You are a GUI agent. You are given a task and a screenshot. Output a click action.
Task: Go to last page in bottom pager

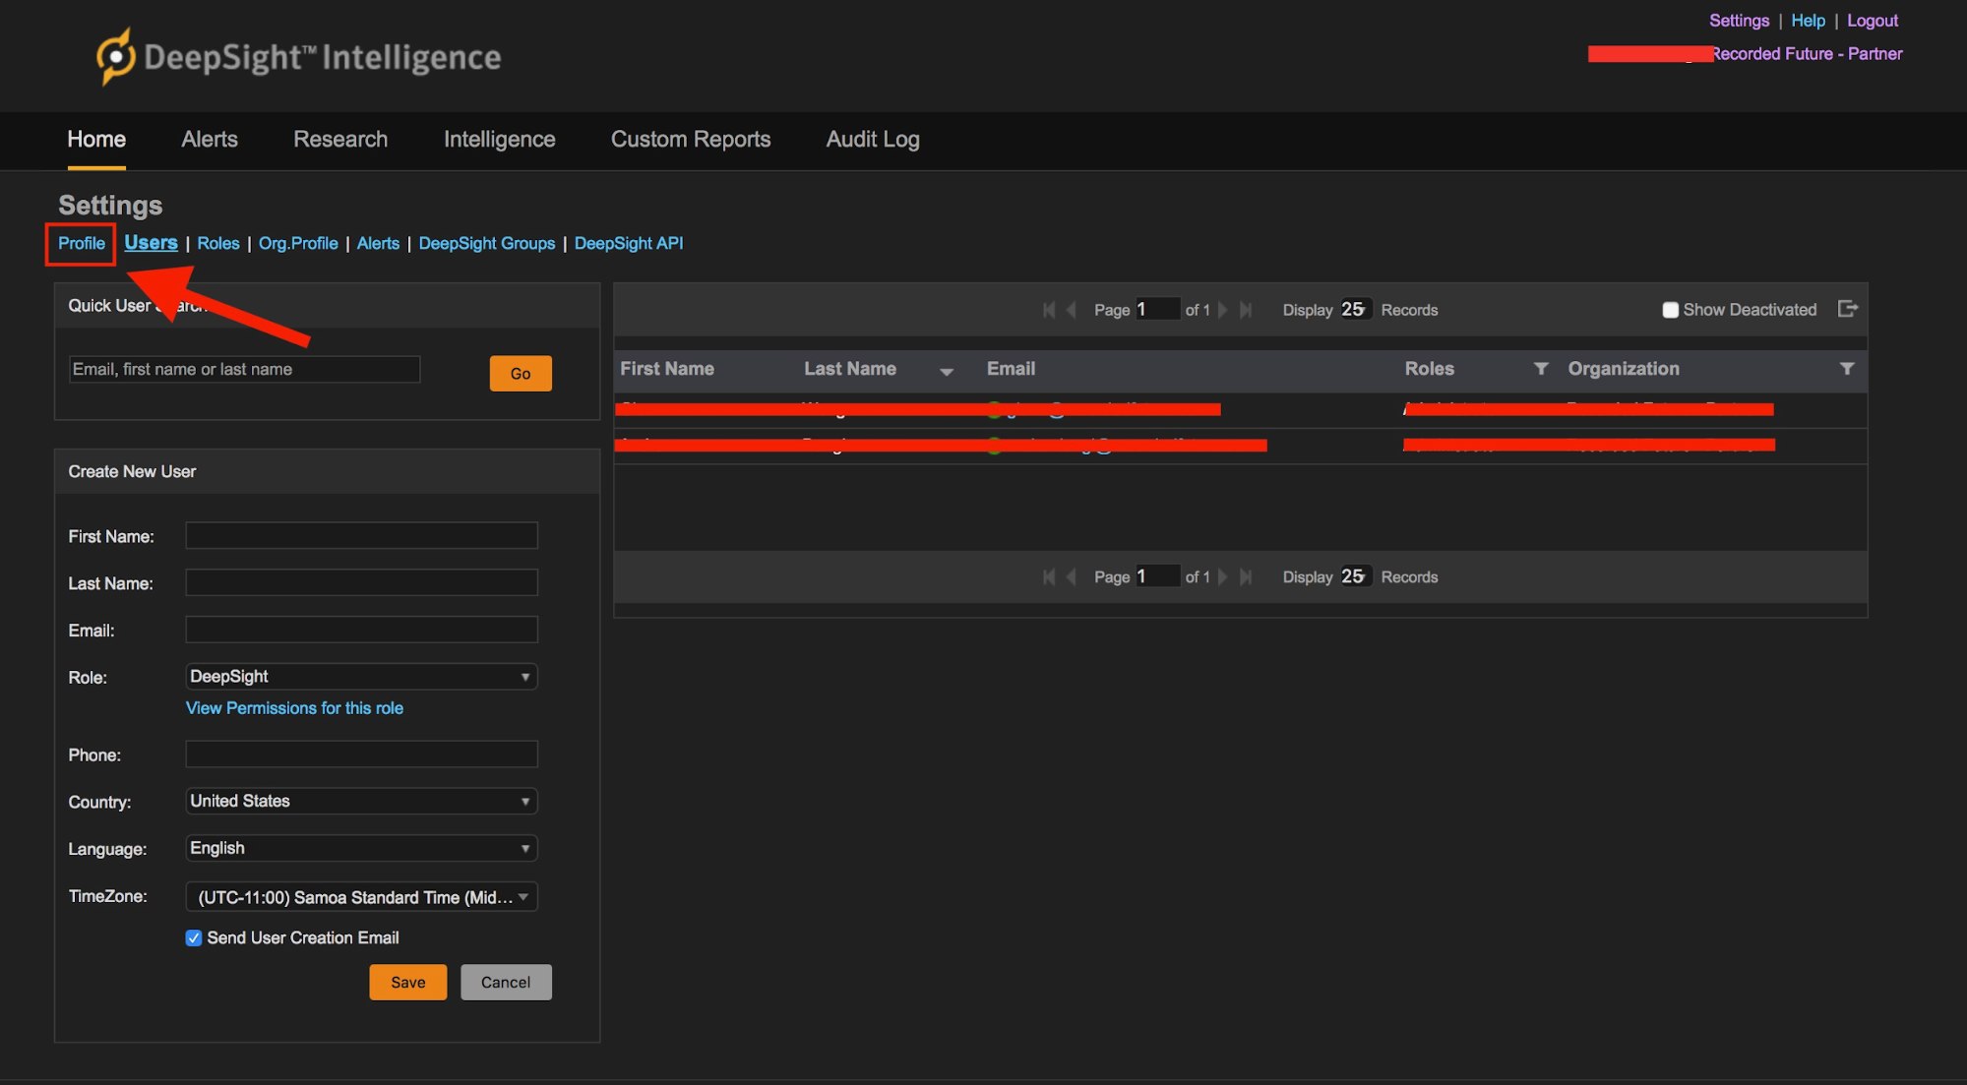[x=1246, y=577]
